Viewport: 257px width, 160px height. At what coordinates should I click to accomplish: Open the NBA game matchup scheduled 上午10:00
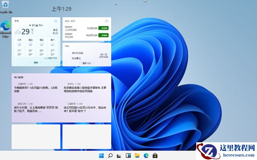tap(86, 56)
